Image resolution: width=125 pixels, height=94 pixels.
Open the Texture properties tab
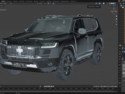point(120,86)
